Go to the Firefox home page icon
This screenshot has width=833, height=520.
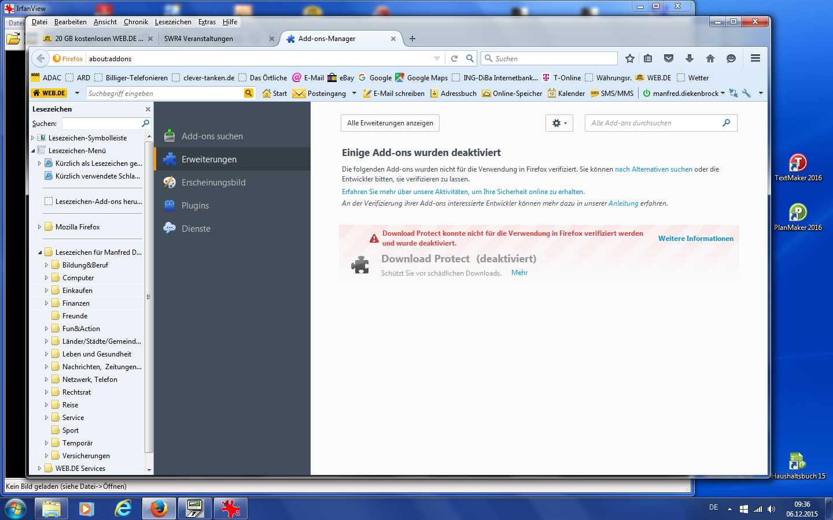point(710,58)
